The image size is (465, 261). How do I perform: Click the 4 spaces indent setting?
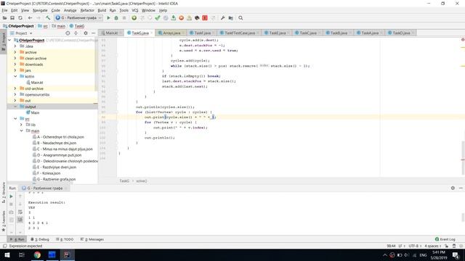coord(432,246)
